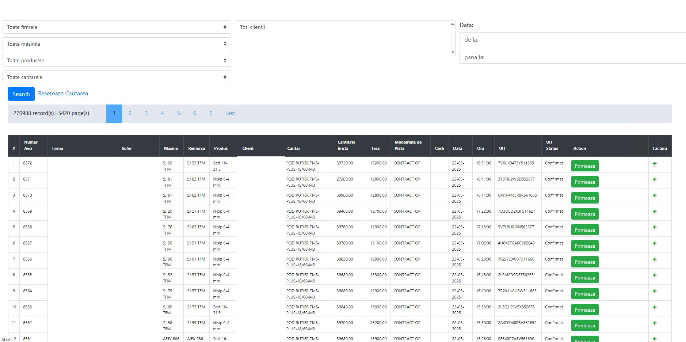Jump to the Last page
Viewport: 686px width, 342px height.
pyautogui.click(x=230, y=113)
